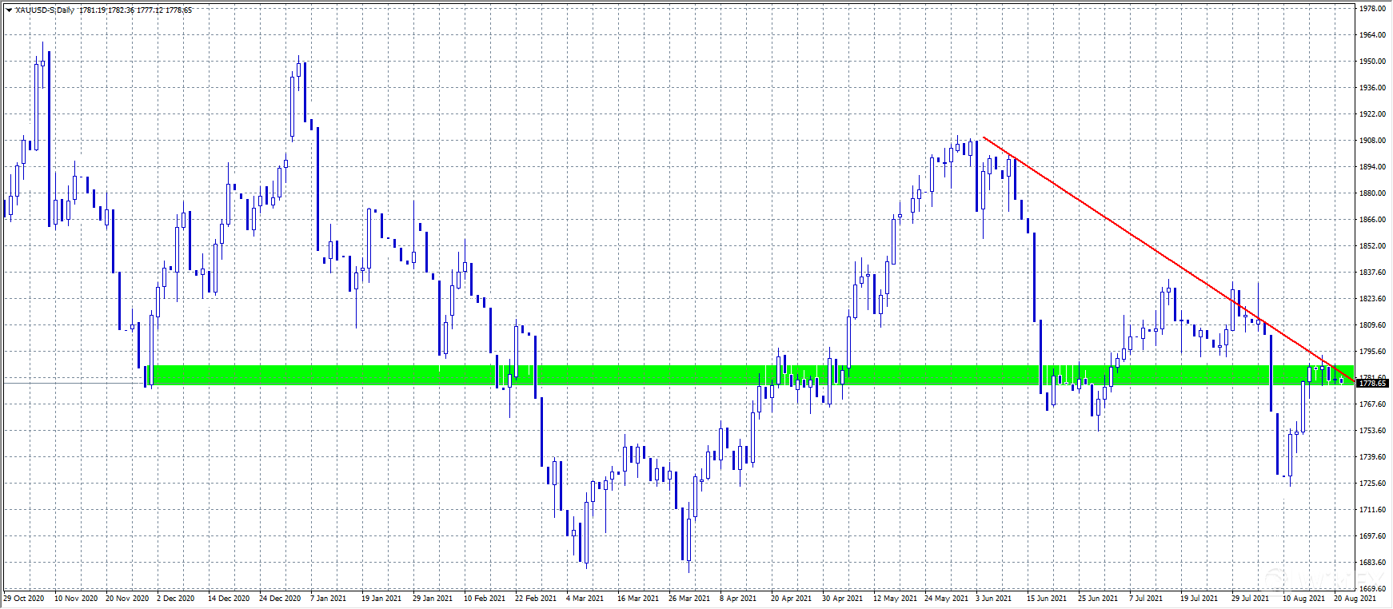
Task: Click the 1837.60 price scale label
Action: (1372, 273)
